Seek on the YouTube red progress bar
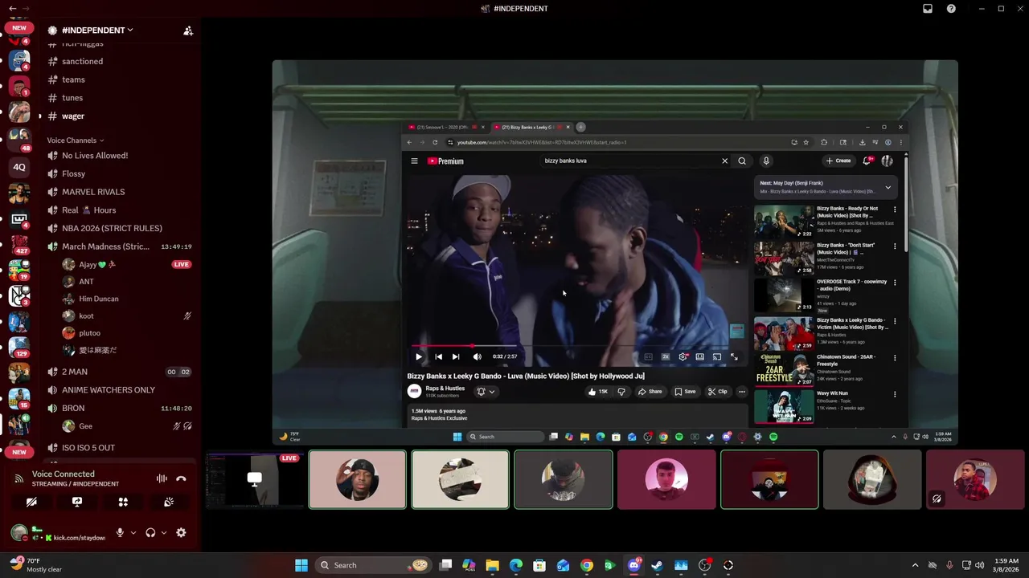 (577, 346)
